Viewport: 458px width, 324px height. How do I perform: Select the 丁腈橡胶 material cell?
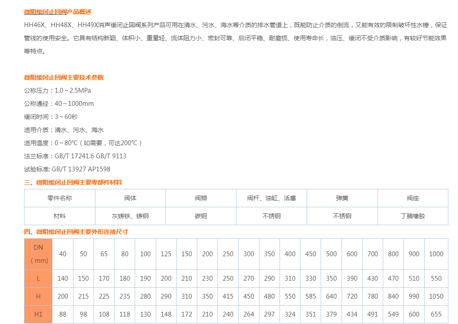pyautogui.click(x=413, y=216)
